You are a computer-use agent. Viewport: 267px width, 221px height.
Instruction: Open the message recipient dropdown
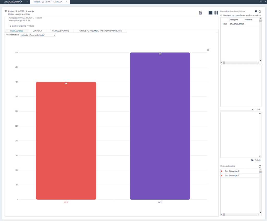[x=237, y=109]
